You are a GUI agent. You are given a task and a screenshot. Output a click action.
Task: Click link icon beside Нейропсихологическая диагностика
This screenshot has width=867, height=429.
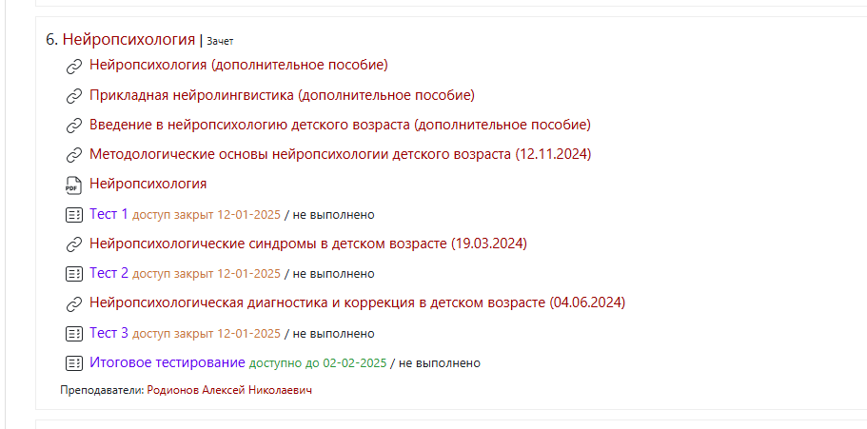click(x=73, y=304)
